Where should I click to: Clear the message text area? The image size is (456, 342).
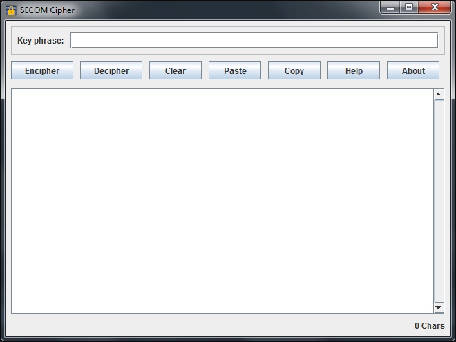point(175,70)
